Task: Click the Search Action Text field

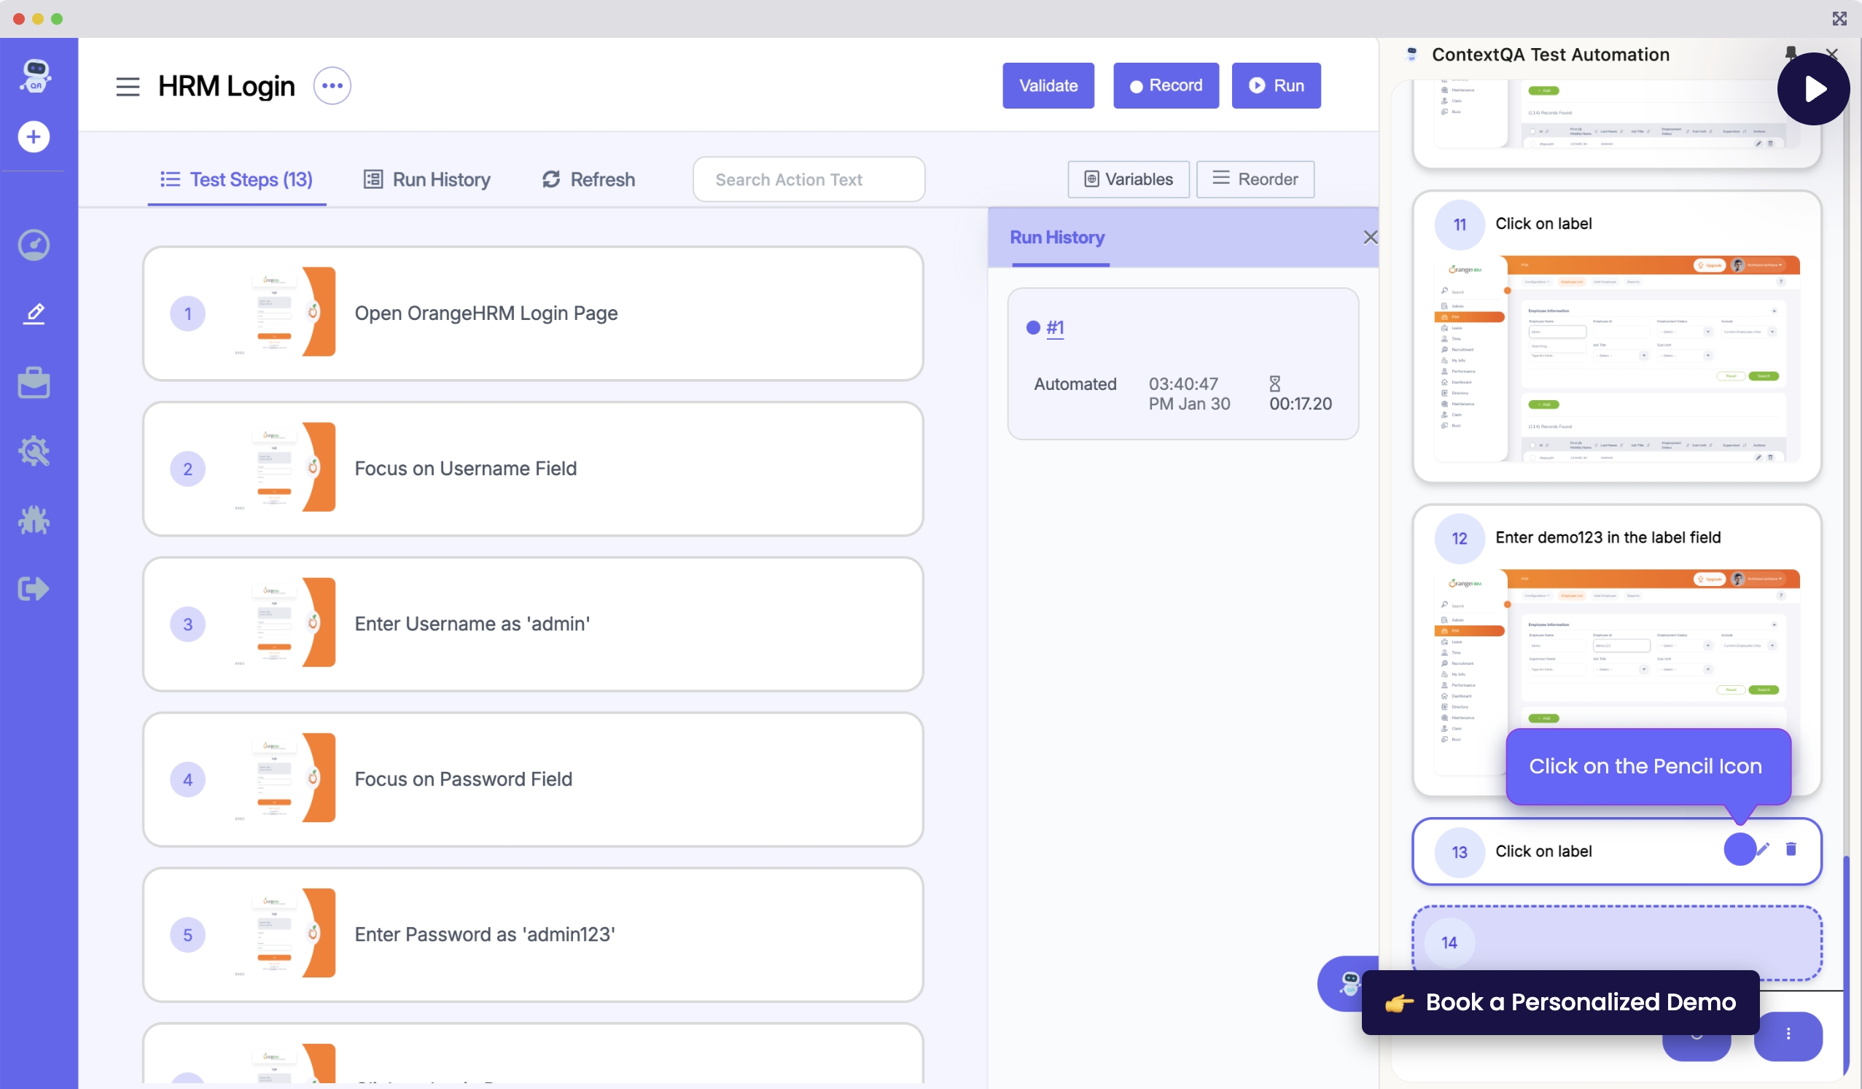Action: [809, 179]
